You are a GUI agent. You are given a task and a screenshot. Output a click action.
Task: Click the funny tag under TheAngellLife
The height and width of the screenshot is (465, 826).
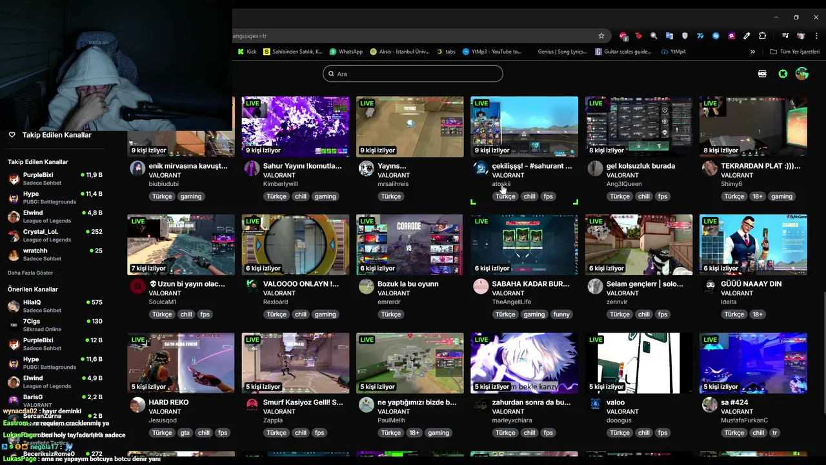tap(561, 315)
